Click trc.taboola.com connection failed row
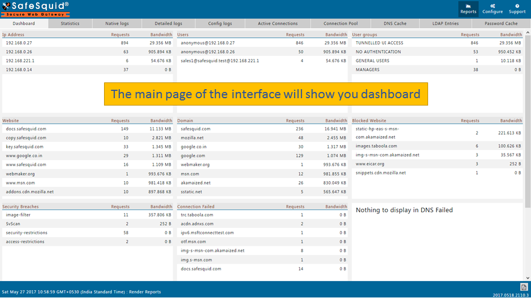This screenshot has height=298, width=531. coord(262,215)
